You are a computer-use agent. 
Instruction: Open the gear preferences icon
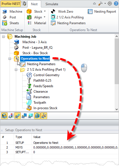pyautogui.click(x=110, y=4)
